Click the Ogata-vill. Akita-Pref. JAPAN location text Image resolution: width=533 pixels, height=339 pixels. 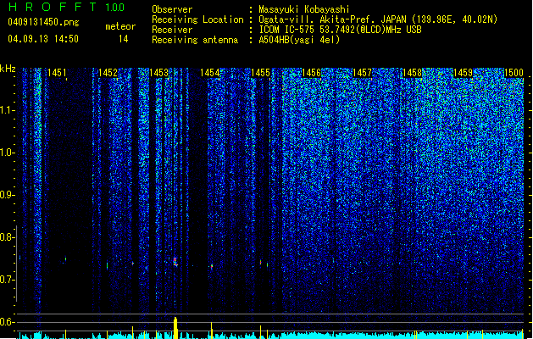[378, 19]
